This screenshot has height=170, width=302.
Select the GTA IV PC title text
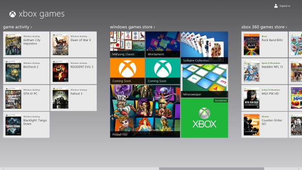pyautogui.click(x=30, y=93)
